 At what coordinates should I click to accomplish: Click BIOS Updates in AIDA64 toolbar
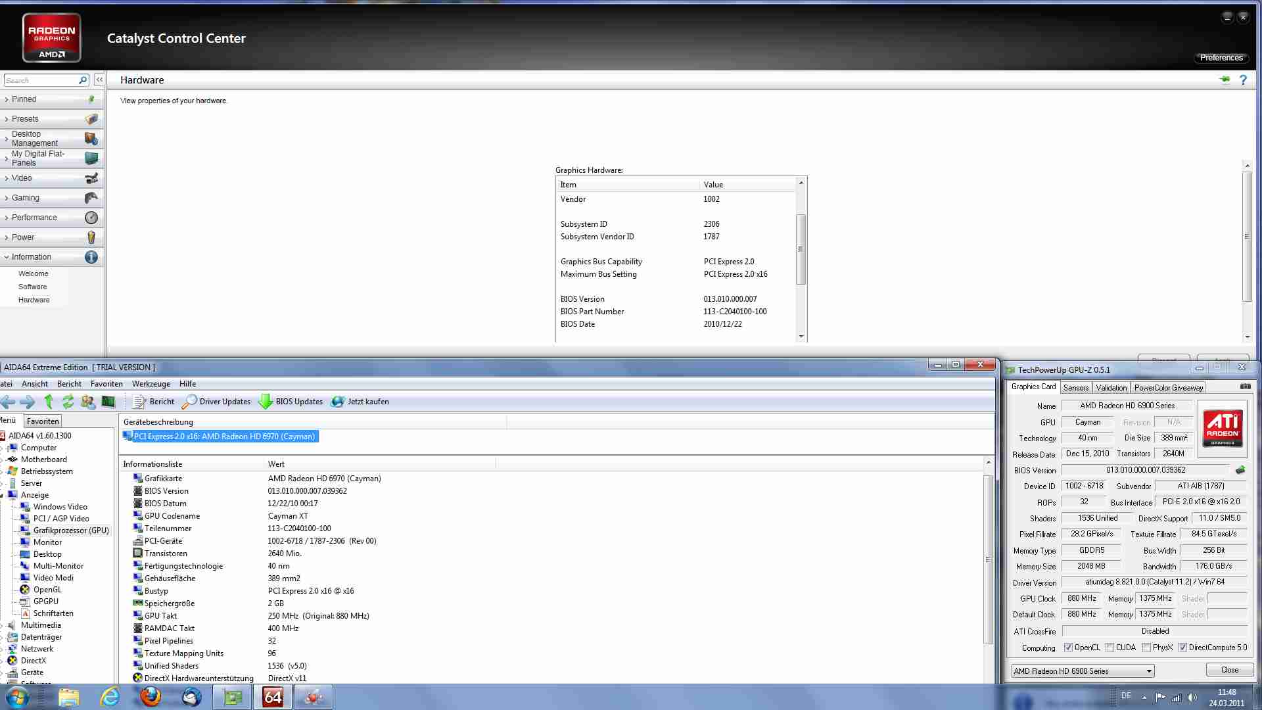[291, 402]
